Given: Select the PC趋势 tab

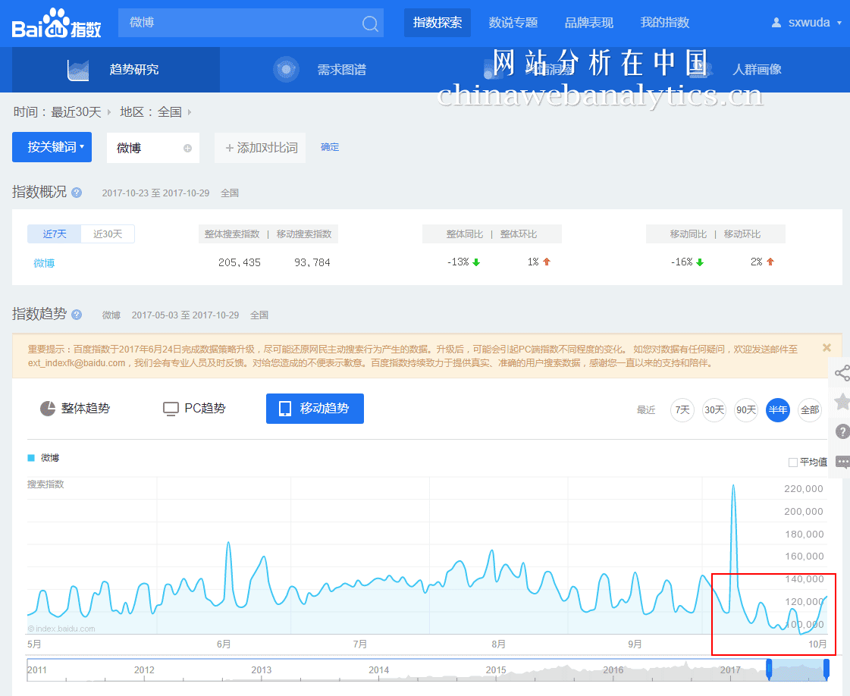Looking at the screenshot, I should coord(195,409).
